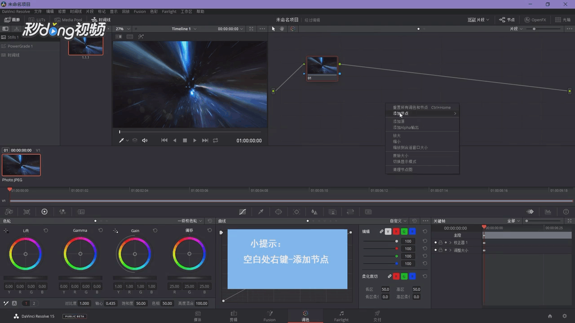575x323 pixels.
Task: Select the arrow pointer tool in node editor
Action: (274, 29)
